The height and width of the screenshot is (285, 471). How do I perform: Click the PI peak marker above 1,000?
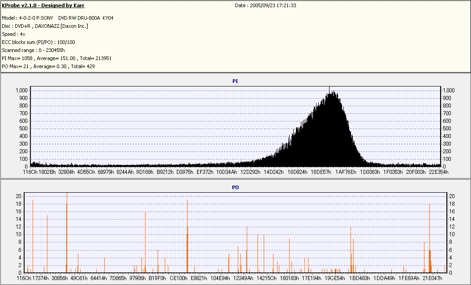[329, 89]
